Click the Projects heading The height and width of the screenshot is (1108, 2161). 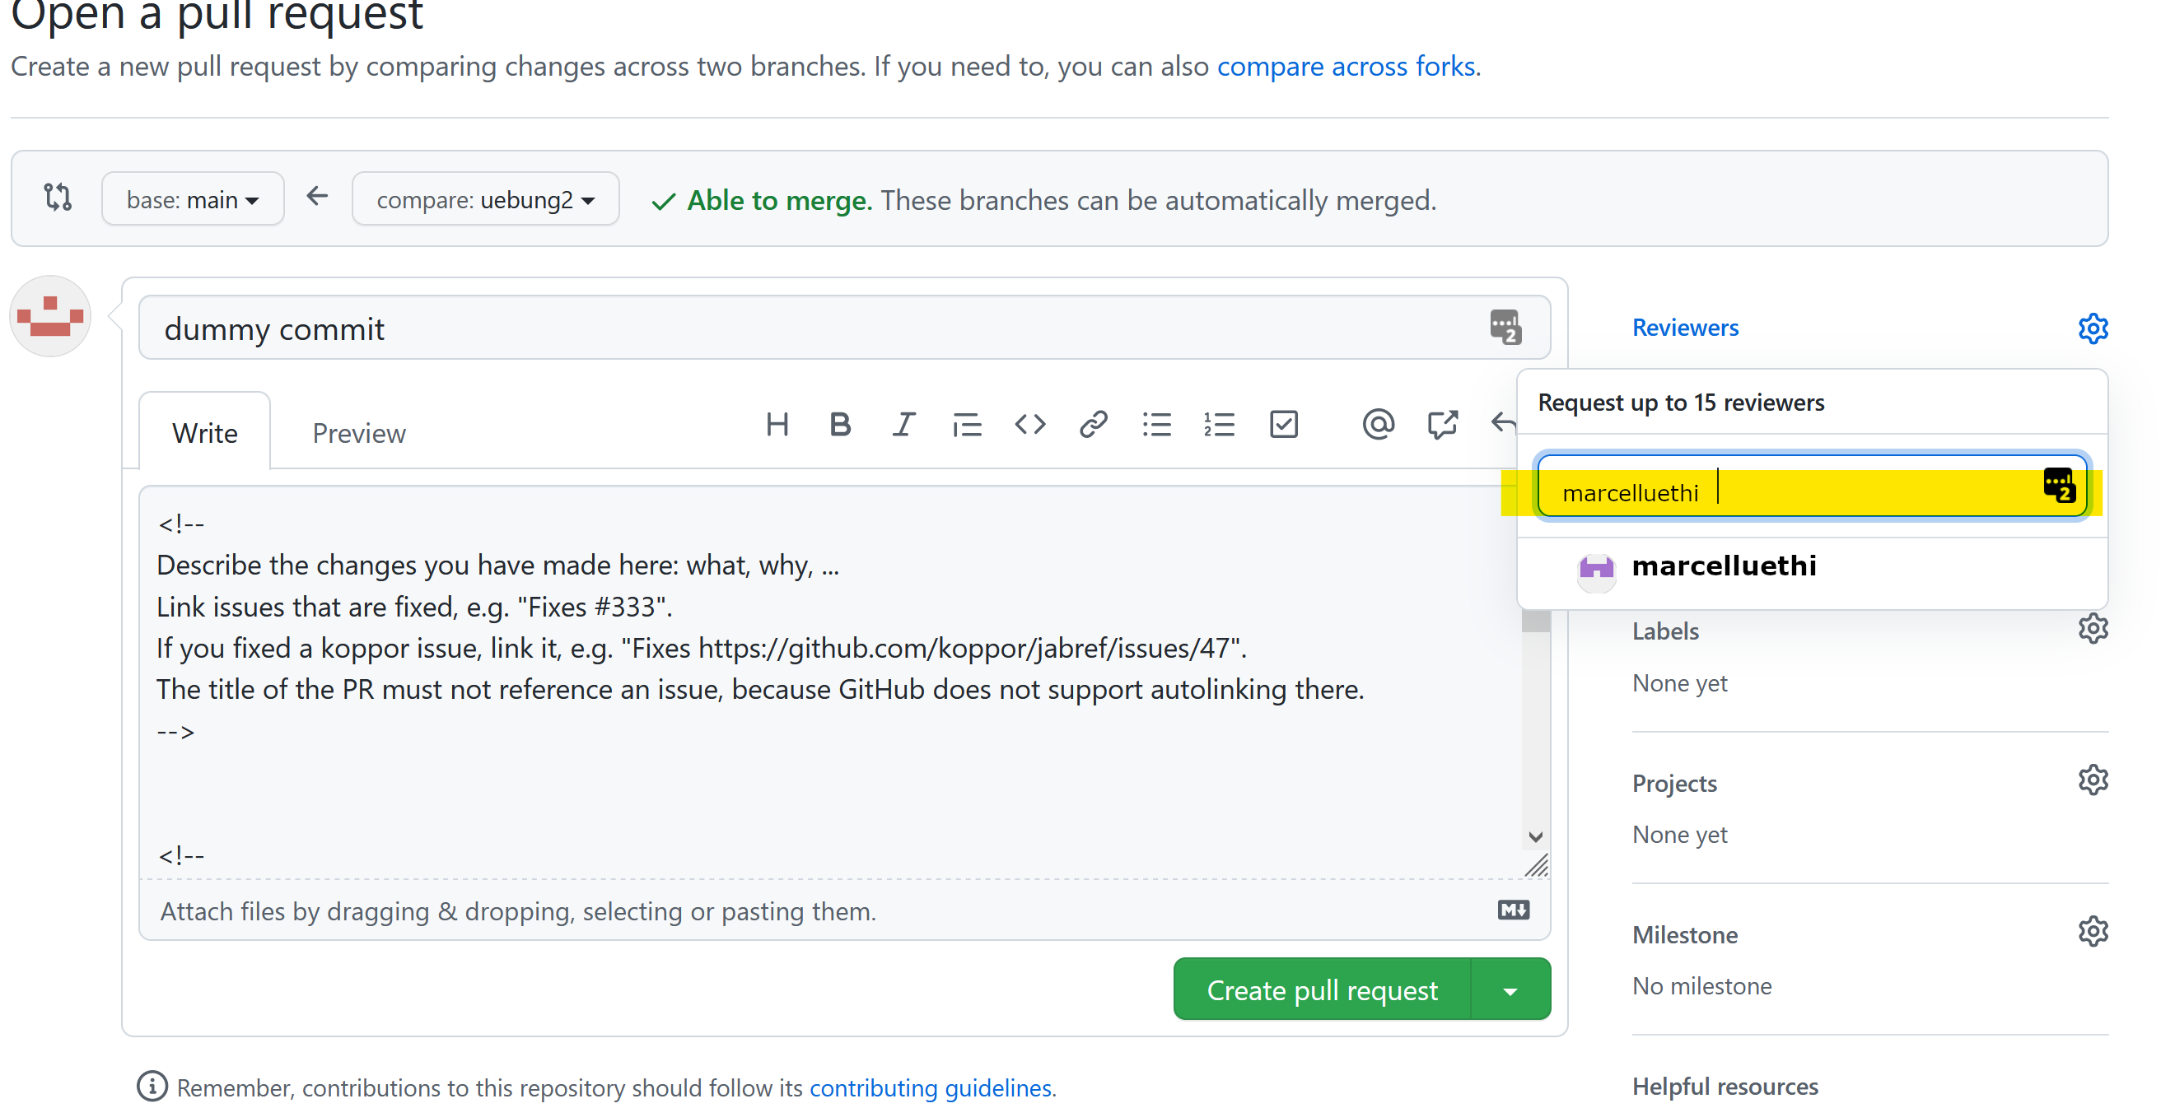(1674, 783)
